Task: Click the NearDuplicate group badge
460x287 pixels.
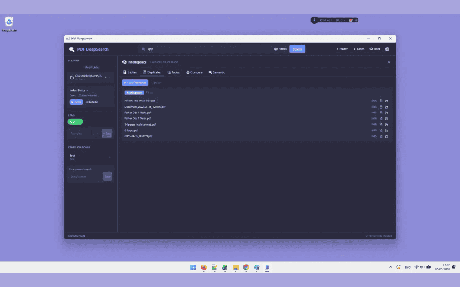Action: 134,92
